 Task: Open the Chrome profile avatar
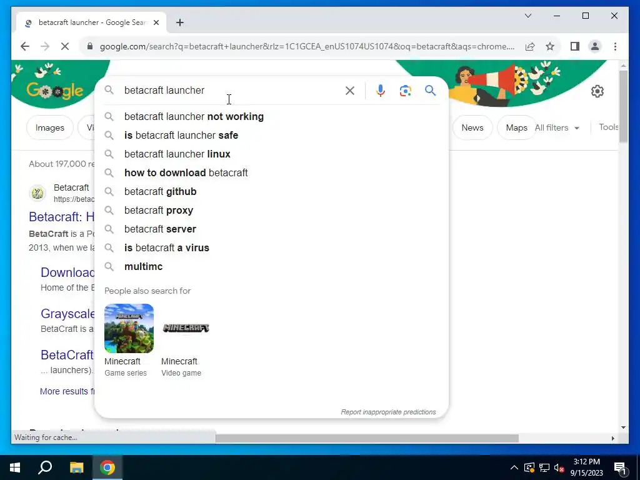tap(595, 46)
